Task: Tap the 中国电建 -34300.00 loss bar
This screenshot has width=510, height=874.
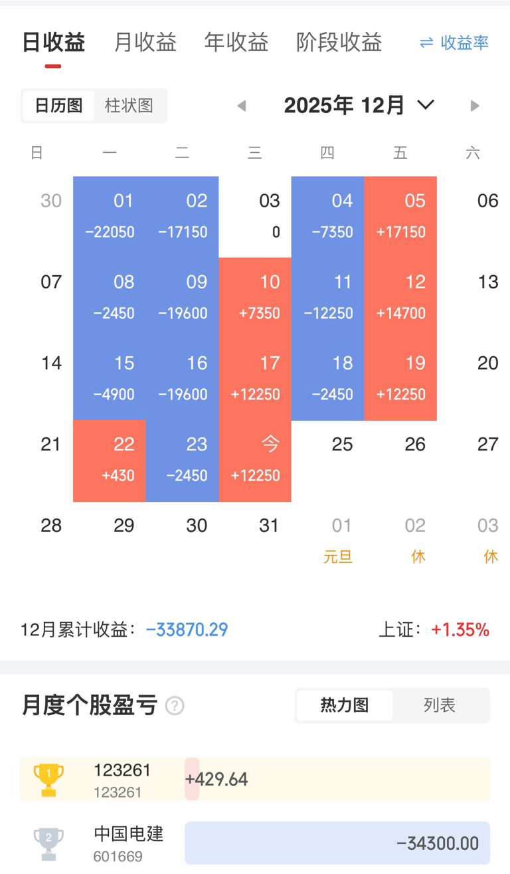Action: [x=337, y=843]
